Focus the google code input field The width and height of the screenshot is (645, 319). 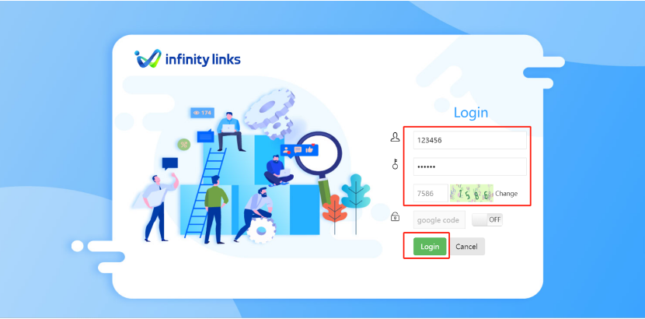[439, 220]
